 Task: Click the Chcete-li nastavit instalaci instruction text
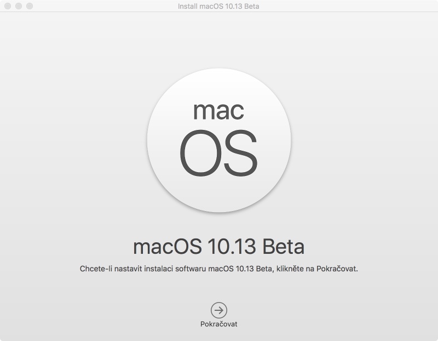click(x=218, y=269)
